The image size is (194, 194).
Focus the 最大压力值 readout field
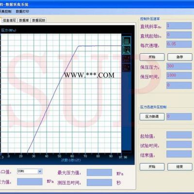point(99,173)
